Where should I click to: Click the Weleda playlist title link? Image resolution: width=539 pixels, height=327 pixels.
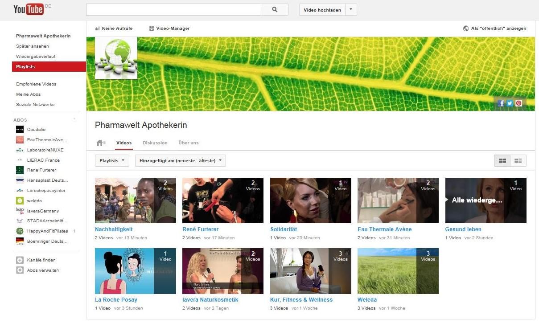click(367, 300)
